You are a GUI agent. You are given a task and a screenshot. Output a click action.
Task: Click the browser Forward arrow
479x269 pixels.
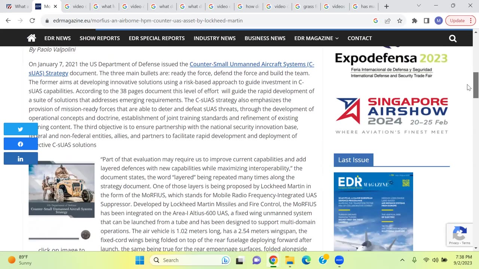[20, 21]
